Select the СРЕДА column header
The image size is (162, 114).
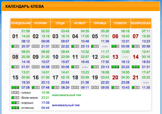pyautogui.click(x=60, y=23)
